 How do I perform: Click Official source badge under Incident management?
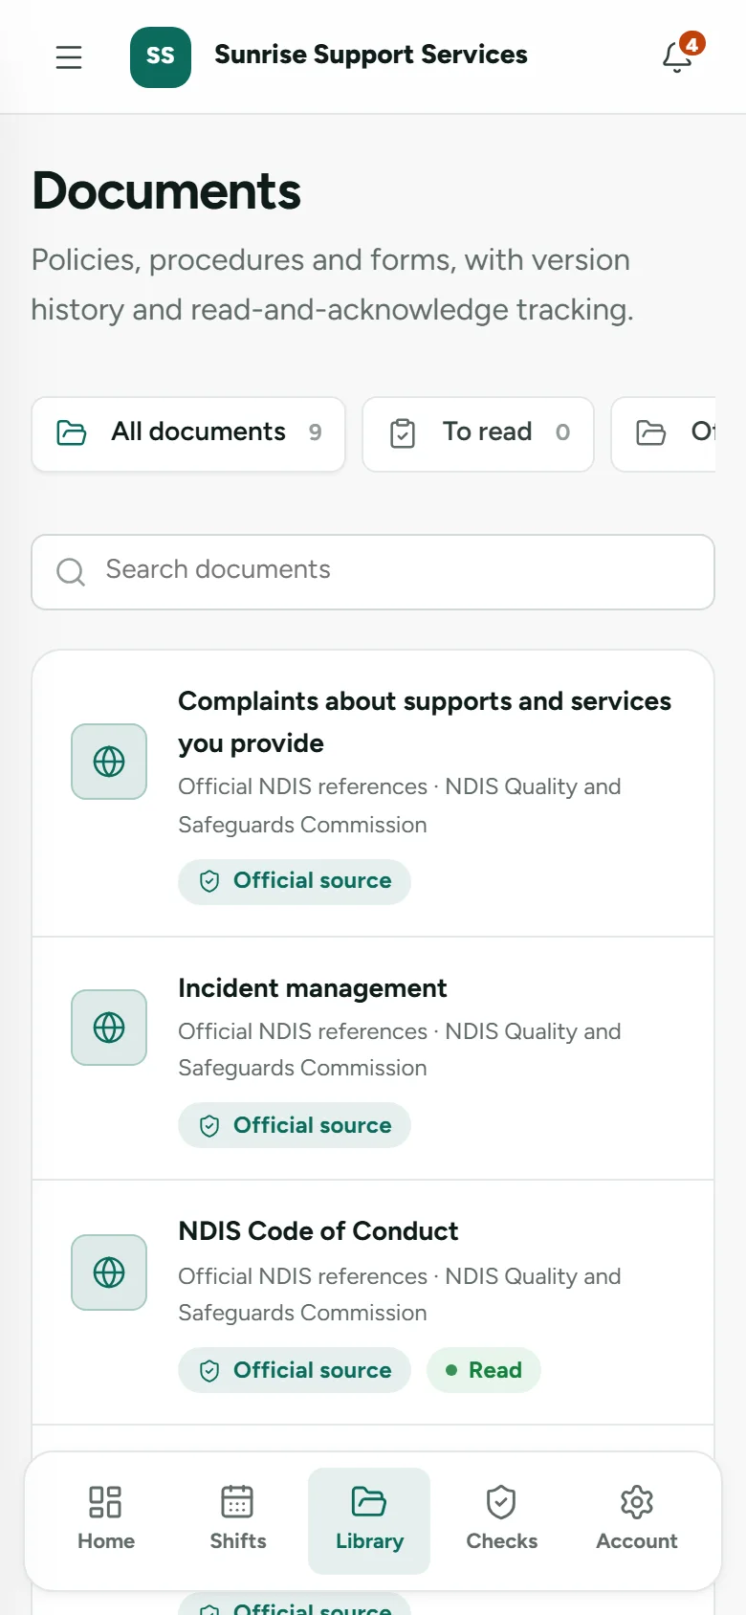click(x=295, y=1125)
